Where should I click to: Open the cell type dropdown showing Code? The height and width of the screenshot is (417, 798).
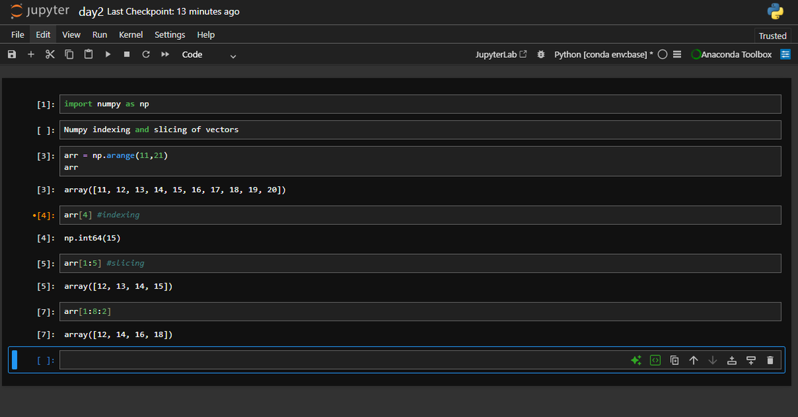(209, 55)
